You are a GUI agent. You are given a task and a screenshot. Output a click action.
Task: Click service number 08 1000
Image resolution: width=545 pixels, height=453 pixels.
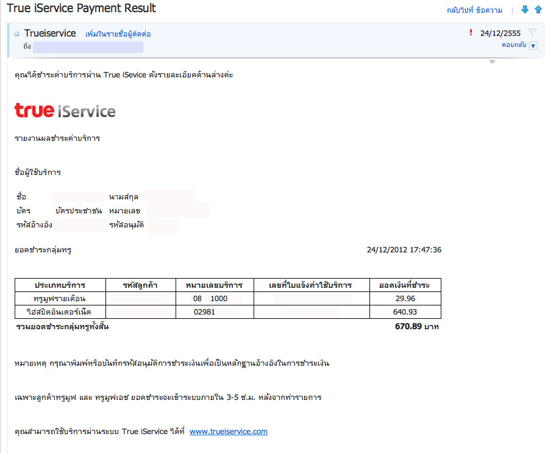click(x=210, y=299)
